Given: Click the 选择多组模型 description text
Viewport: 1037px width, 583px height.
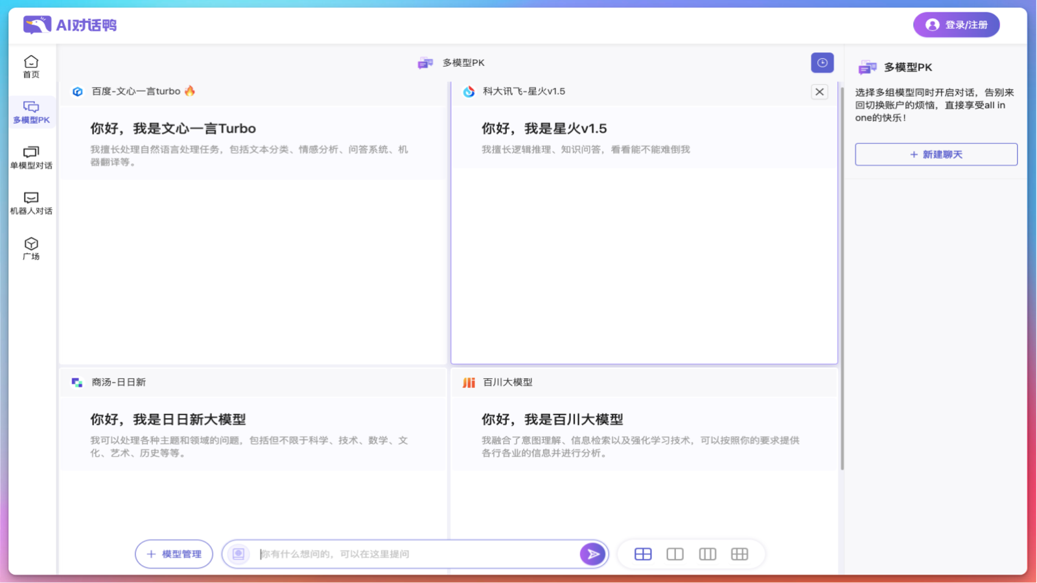Looking at the screenshot, I should (x=934, y=105).
